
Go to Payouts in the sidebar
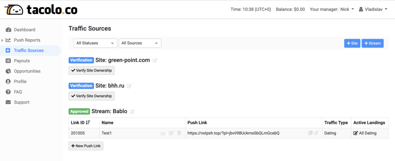[x=22, y=61]
